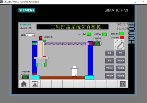The height and width of the screenshot is (103, 147).
Task: Minimize the WinCC Runtime Advanced window
Action: tap(127, 2)
